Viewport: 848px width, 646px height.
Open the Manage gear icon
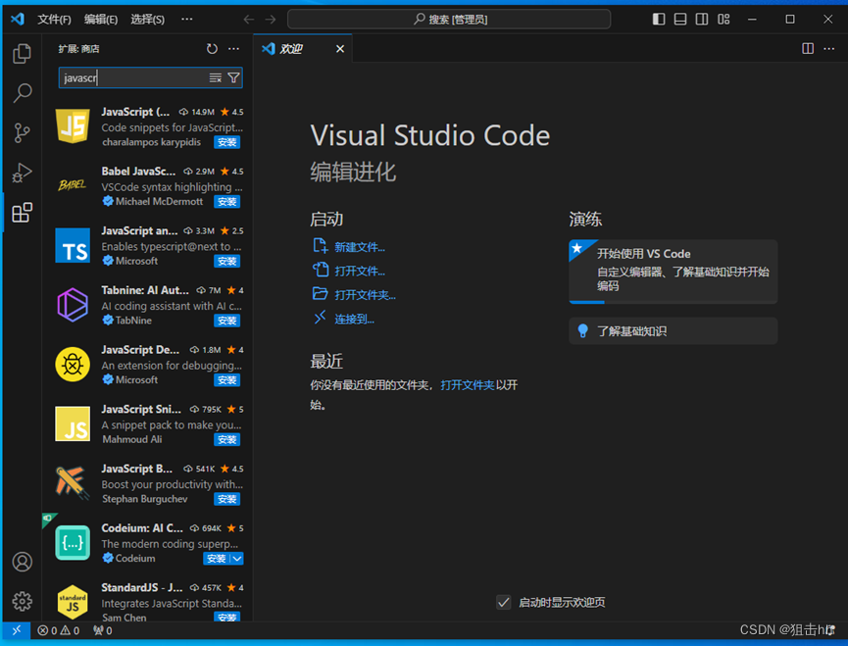(22, 601)
